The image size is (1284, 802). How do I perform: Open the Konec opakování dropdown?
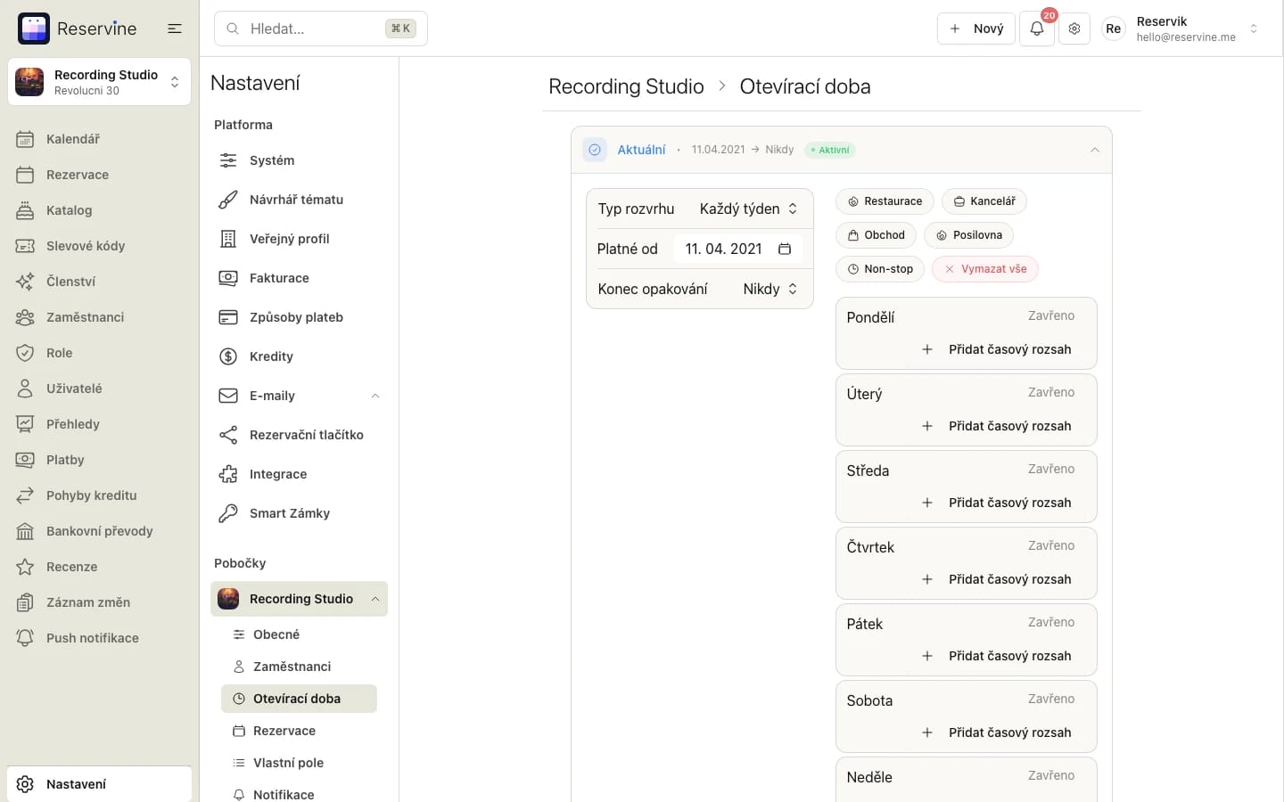770,289
